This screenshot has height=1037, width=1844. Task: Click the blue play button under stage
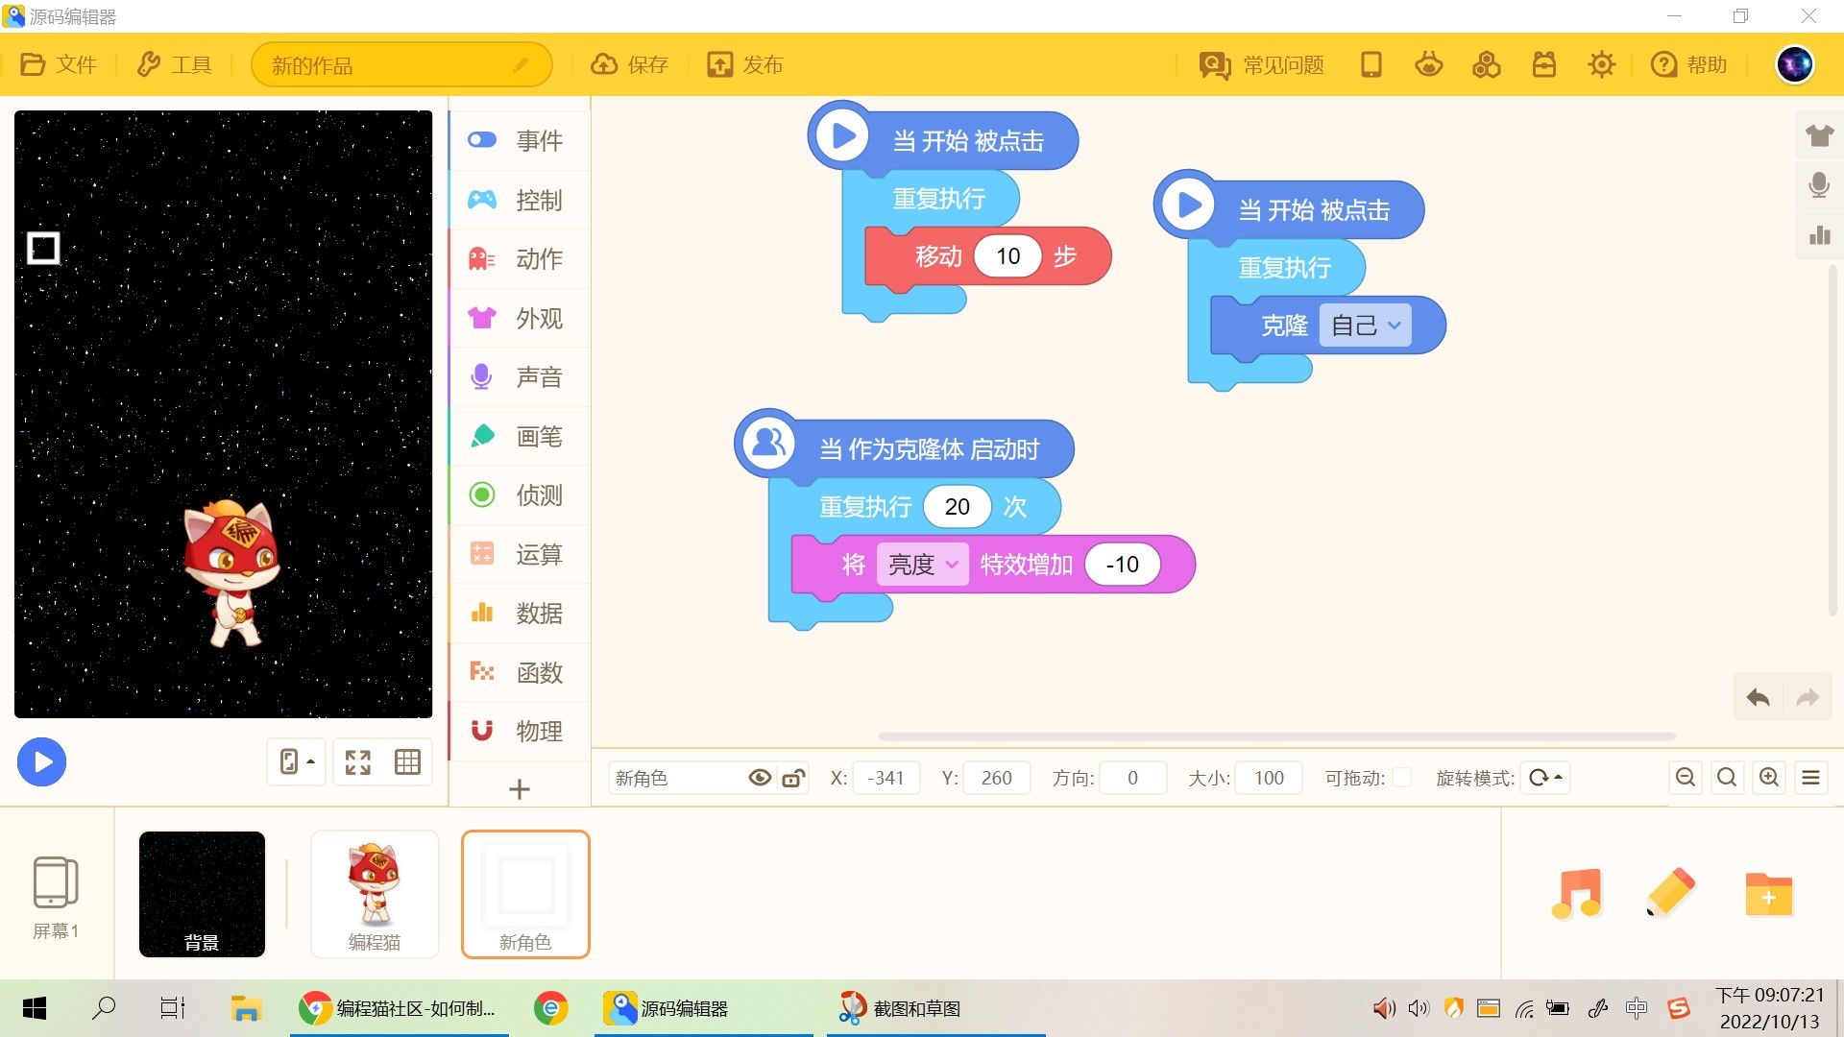tap(41, 762)
